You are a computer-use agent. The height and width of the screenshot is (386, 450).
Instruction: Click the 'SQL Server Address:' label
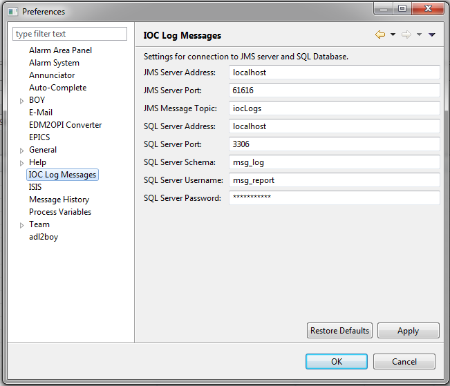click(180, 126)
